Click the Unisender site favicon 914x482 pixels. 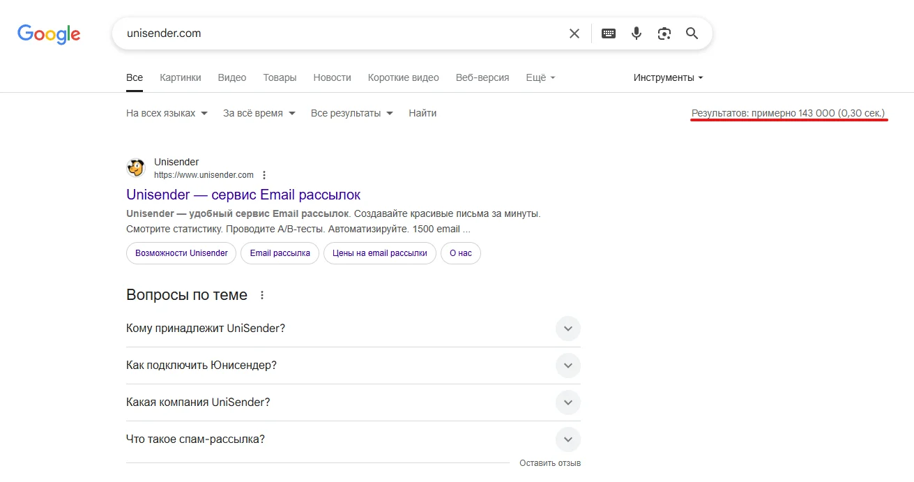[135, 168]
